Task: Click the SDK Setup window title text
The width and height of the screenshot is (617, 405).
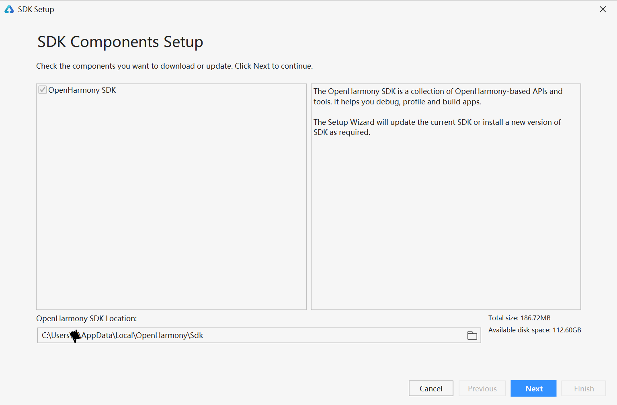Action: click(36, 9)
